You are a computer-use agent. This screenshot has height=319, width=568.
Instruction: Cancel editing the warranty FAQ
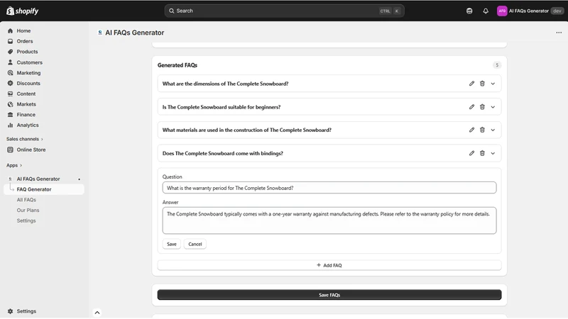(x=195, y=244)
